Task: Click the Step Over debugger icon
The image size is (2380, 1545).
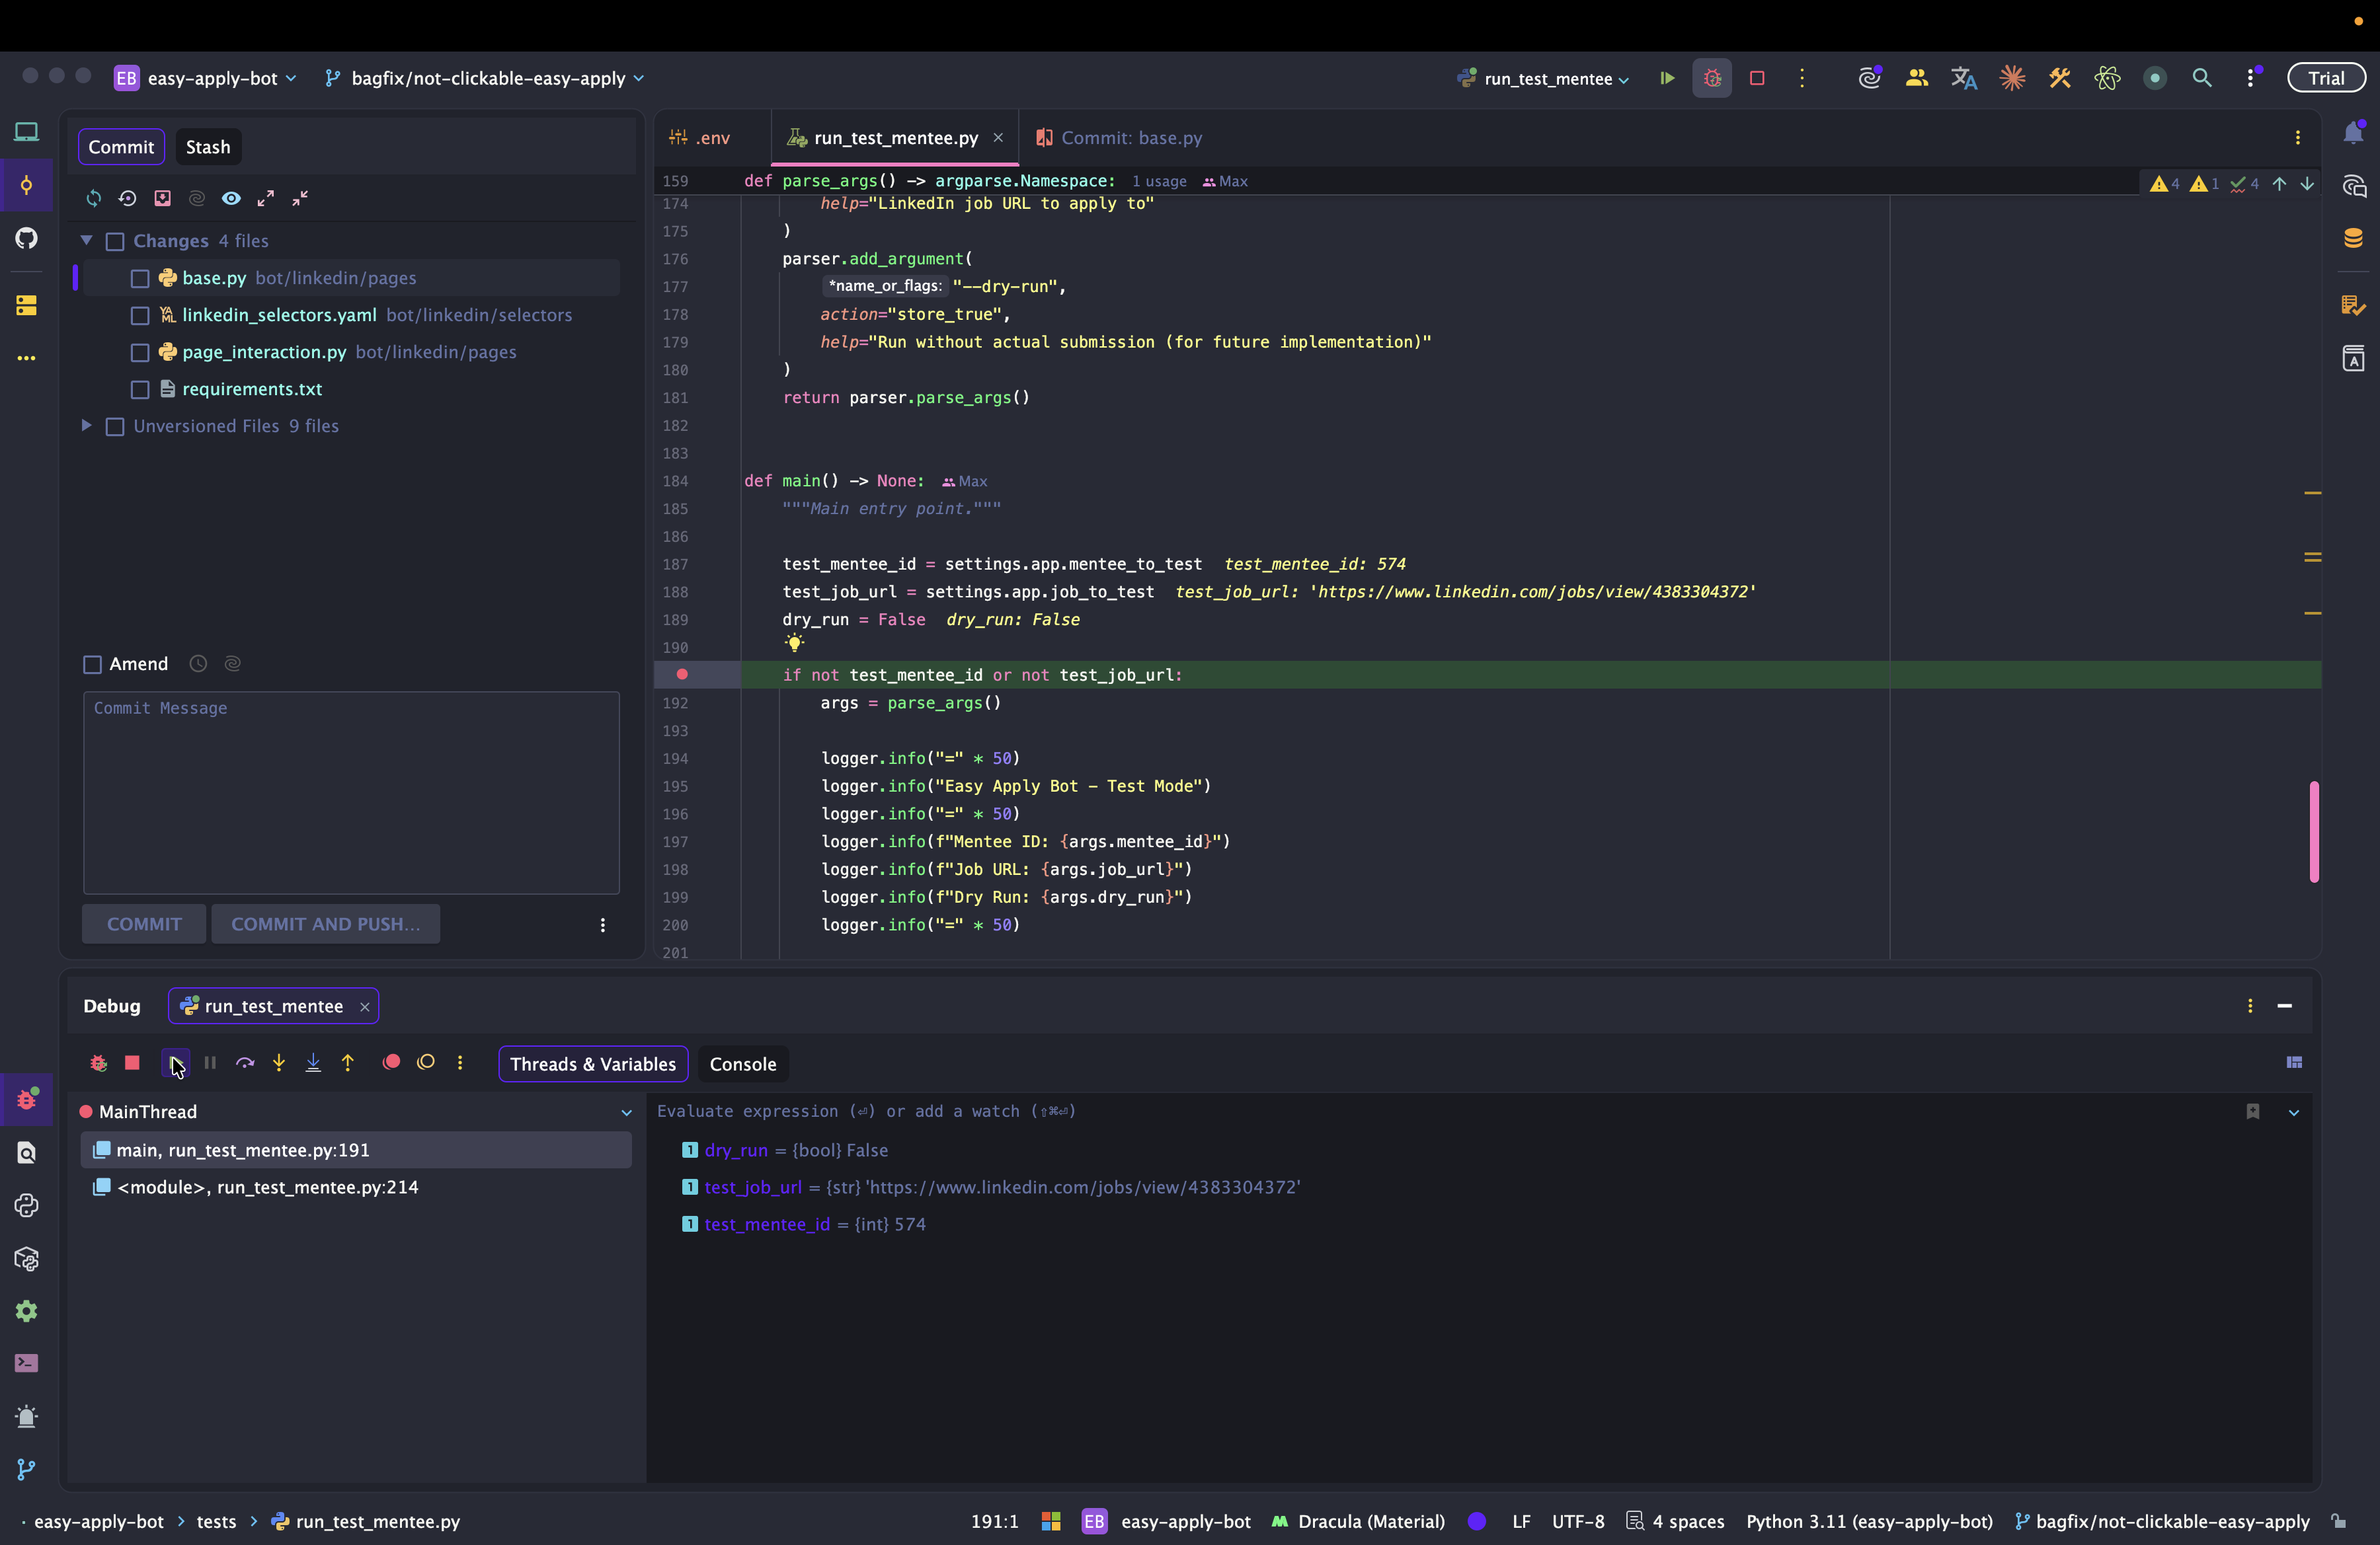Action: point(245,1063)
